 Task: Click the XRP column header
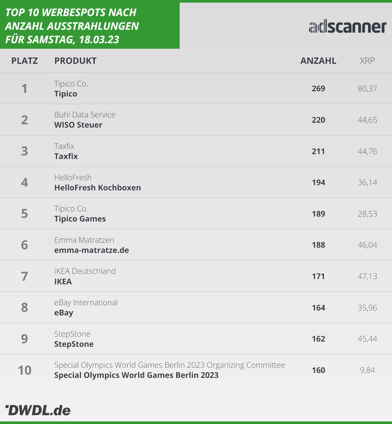coord(367,61)
